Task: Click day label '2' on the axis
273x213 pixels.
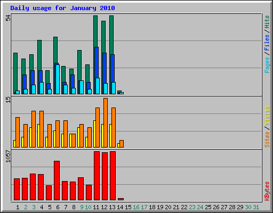Action: point(26,207)
